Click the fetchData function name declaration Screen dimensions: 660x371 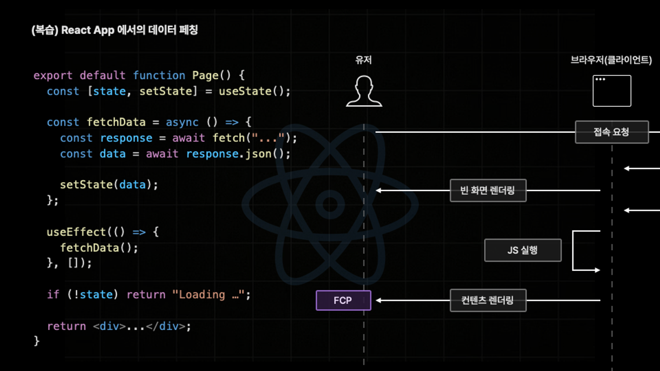[x=116, y=122]
